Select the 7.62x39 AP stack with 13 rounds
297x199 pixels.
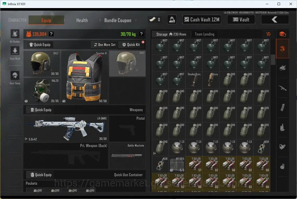(228, 181)
